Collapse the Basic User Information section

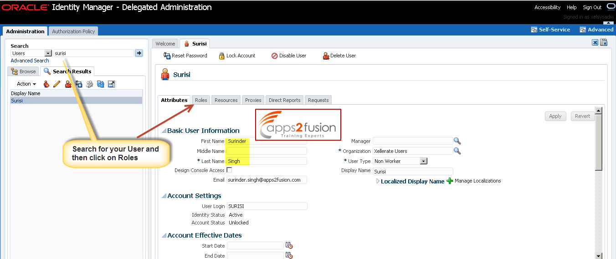pyautogui.click(x=164, y=131)
